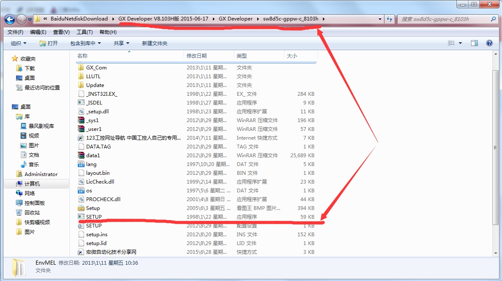Open Explorer help via blue question mark icon
Viewport: 502px width, 281px height.
489,43
